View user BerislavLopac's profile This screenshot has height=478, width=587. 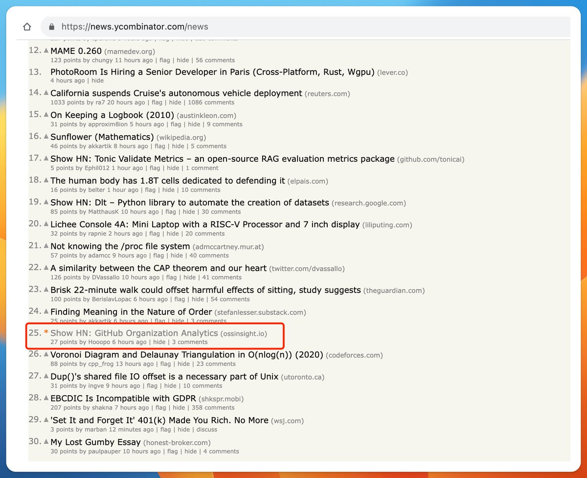112,299
